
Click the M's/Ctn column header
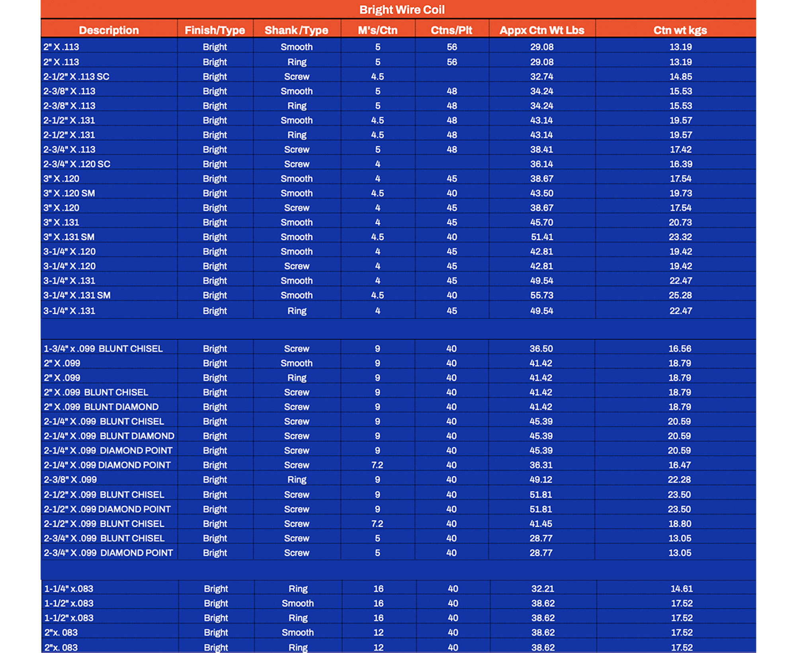pyautogui.click(x=377, y=30)
